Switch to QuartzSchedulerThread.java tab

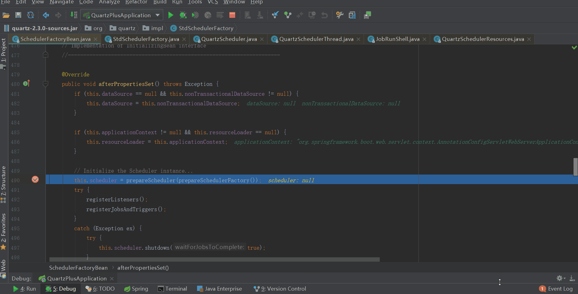316,39
